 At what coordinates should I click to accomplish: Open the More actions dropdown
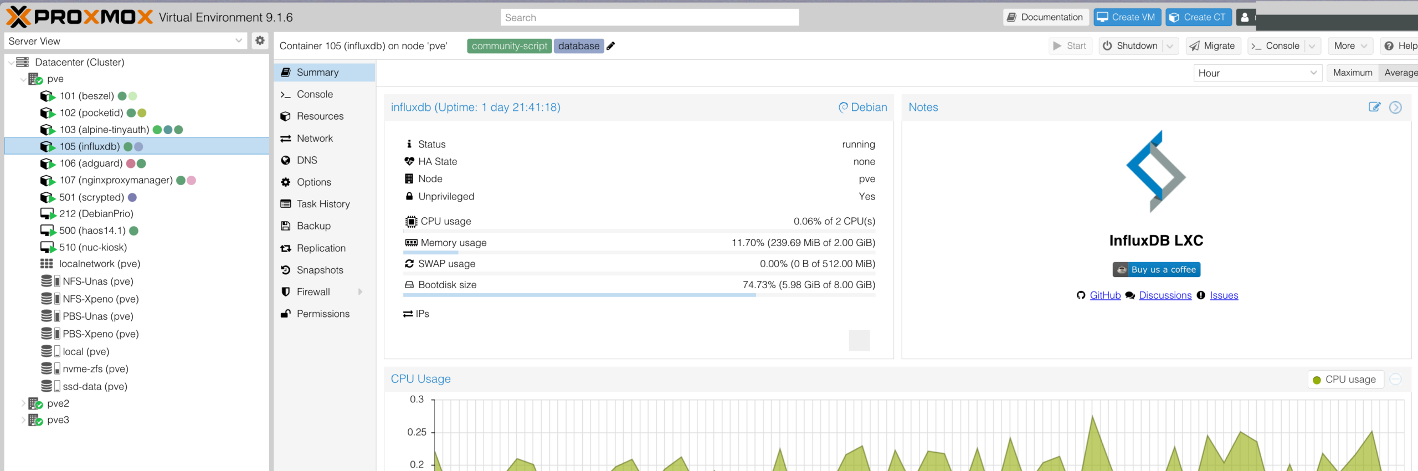(1350, 46)
